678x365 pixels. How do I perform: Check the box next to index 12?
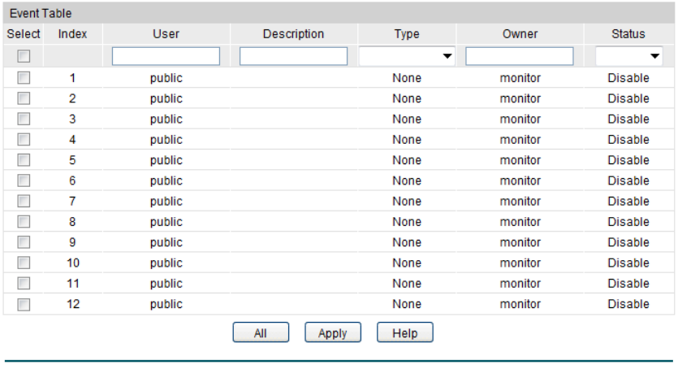pyautogui.click(x=24, y=304)
